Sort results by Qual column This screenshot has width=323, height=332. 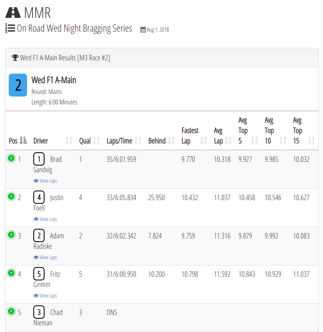point(89,141)
